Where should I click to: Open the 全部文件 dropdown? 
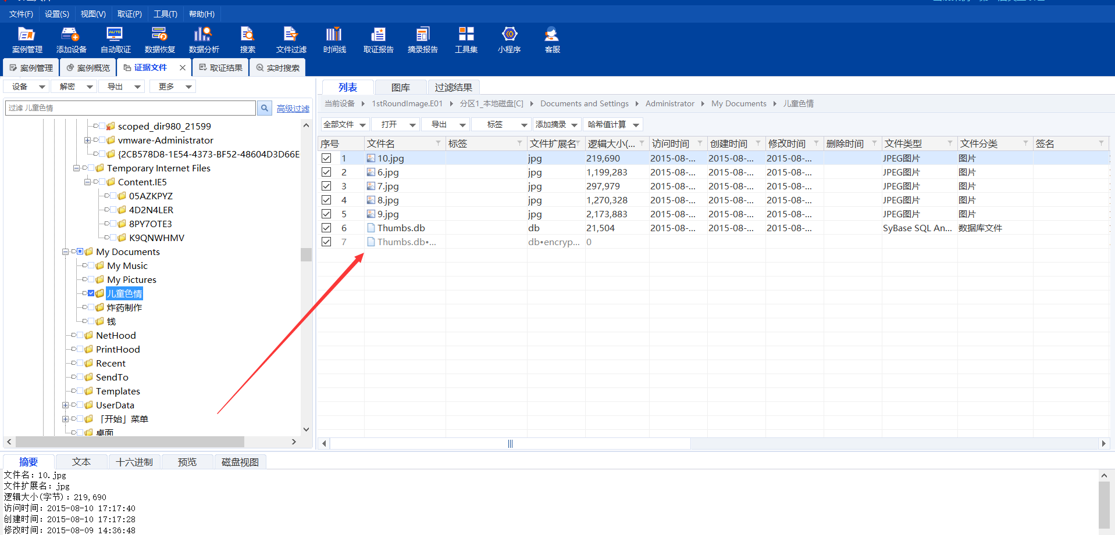pyautogui.click(x=344, y=124)
